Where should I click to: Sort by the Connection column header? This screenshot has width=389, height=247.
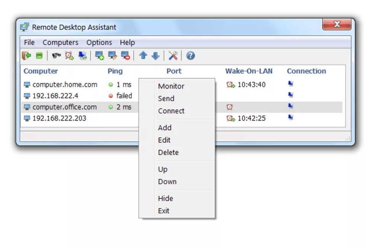click(306, 71)
